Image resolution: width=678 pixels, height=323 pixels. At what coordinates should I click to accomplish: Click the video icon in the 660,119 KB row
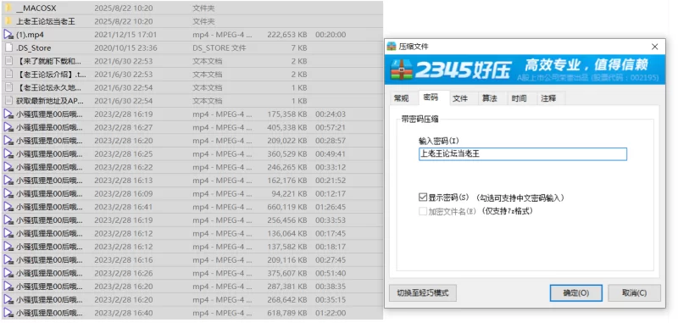(8, 207)
